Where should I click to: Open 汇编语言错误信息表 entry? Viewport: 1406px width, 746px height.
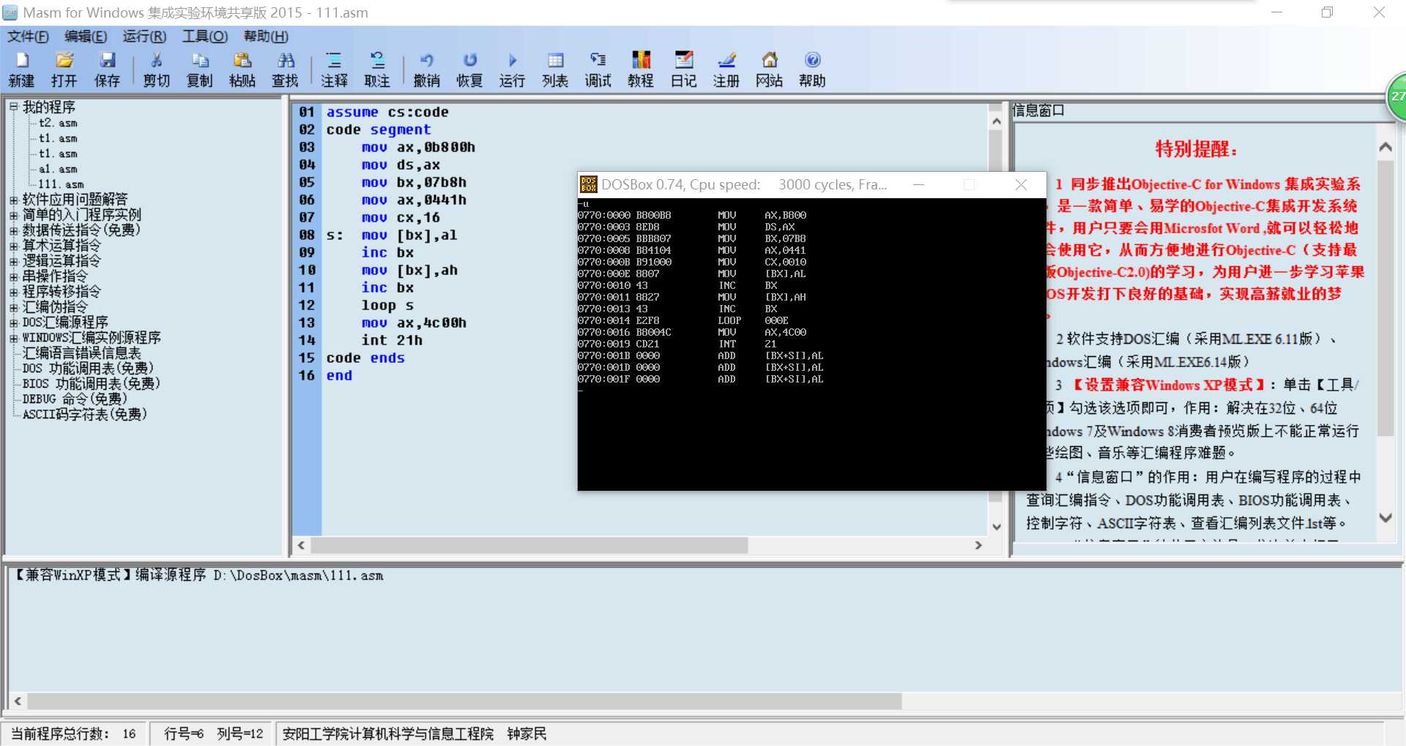pos(81,353)
